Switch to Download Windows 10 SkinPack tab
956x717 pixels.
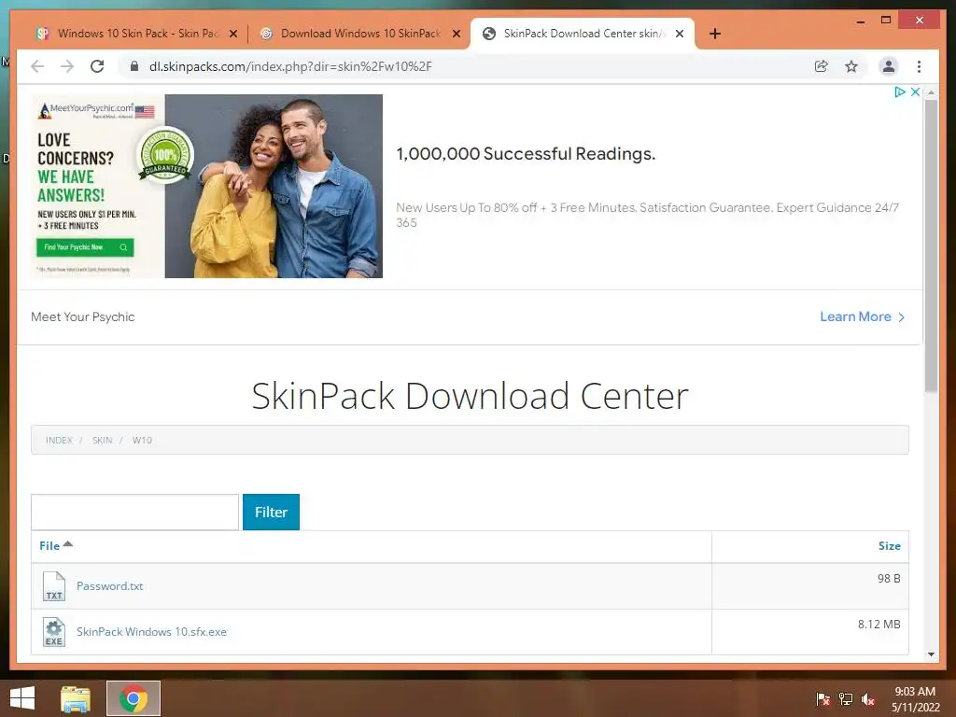359,34
